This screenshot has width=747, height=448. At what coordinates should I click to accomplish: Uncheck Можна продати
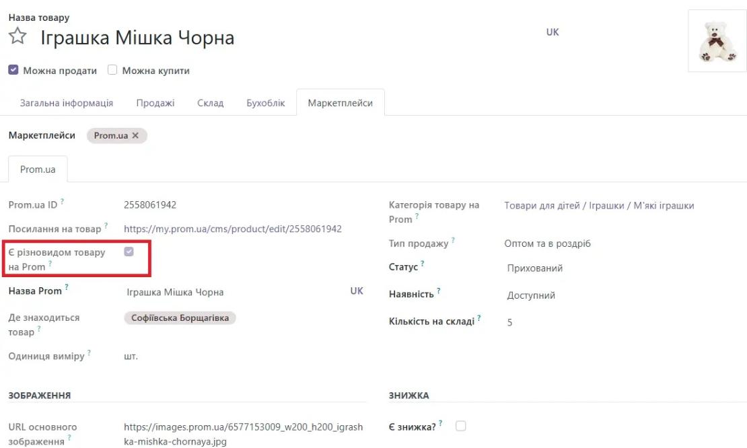pos(14,70)
